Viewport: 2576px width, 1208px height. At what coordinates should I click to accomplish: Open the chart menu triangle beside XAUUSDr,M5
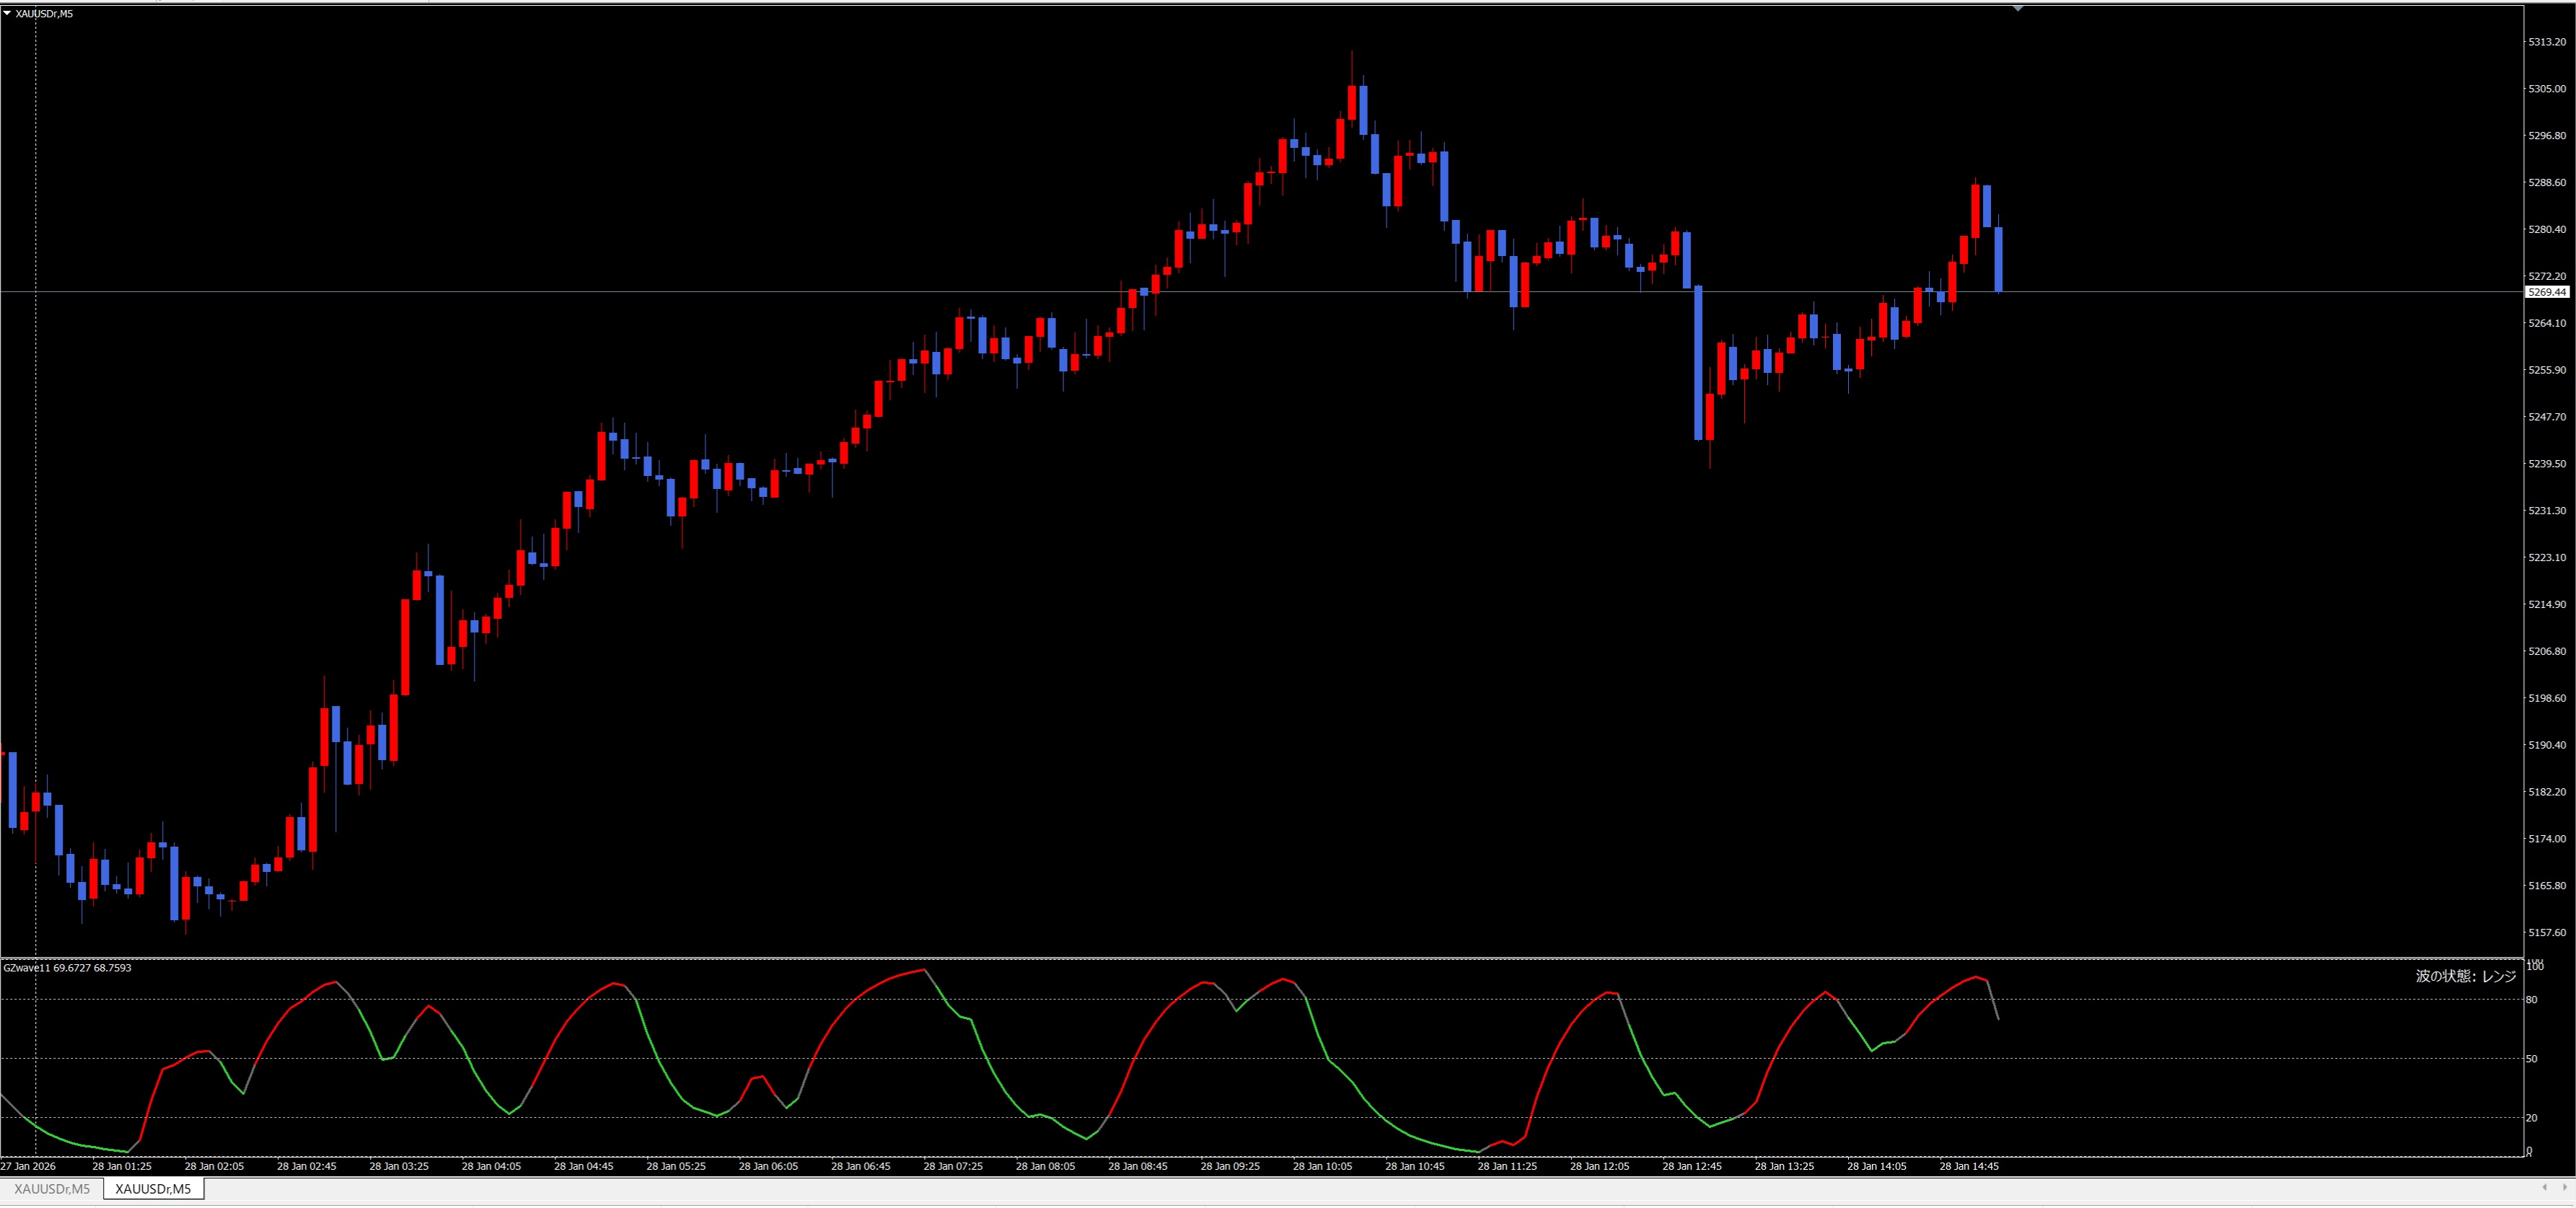pyautogui.click(x=7, y=14)
